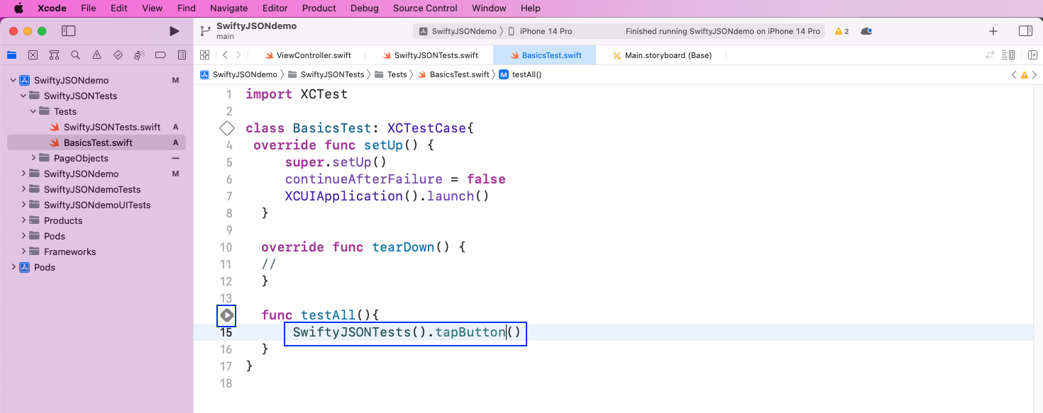Click line number 7 in the gutter
This screenshot has height=413, width=1043.
[229, 196]
